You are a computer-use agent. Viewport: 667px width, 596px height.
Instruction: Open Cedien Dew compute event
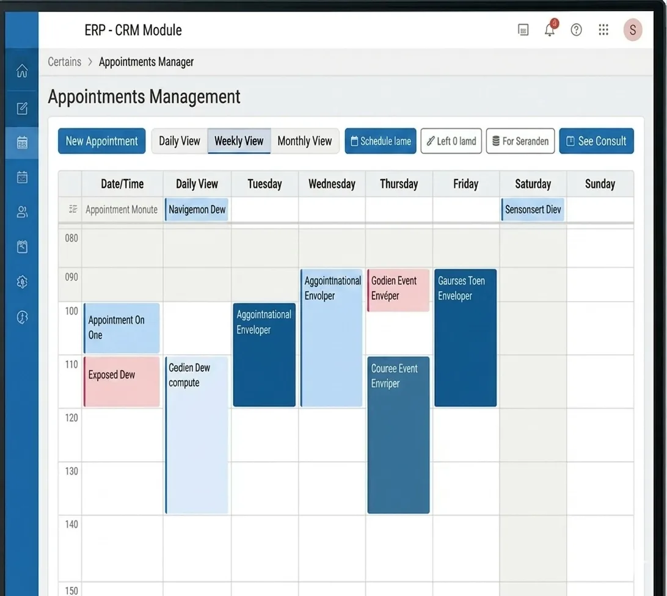(x=197, y=435)
